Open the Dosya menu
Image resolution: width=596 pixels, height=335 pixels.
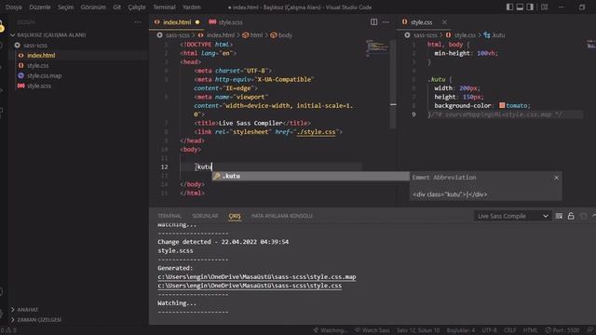[x=14, y=7]
